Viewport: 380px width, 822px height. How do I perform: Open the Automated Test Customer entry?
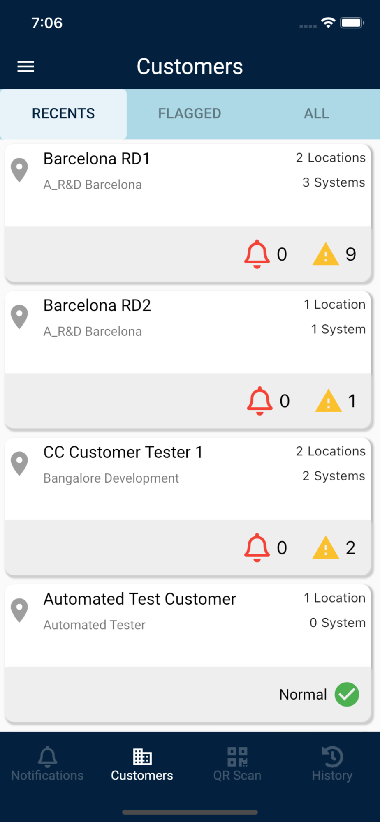point(188,653)
